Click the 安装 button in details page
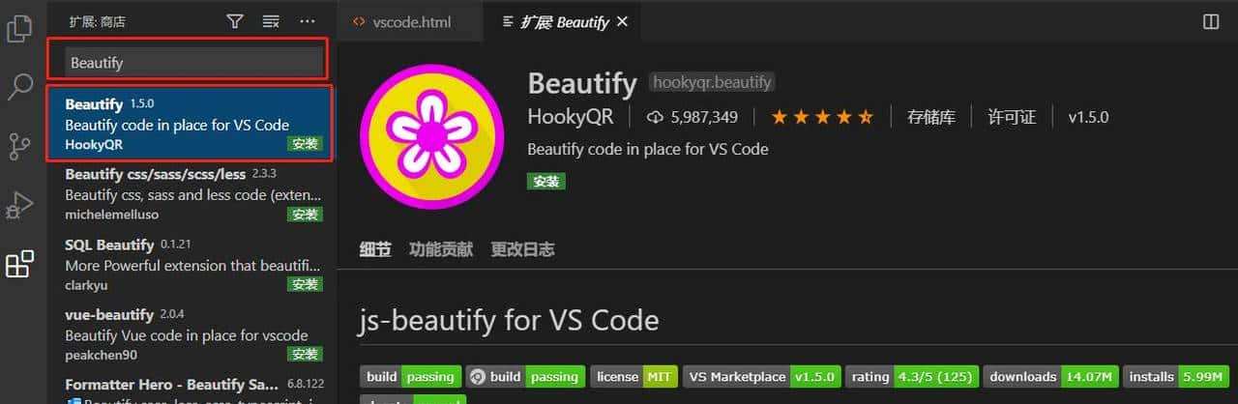 (546, 182)
